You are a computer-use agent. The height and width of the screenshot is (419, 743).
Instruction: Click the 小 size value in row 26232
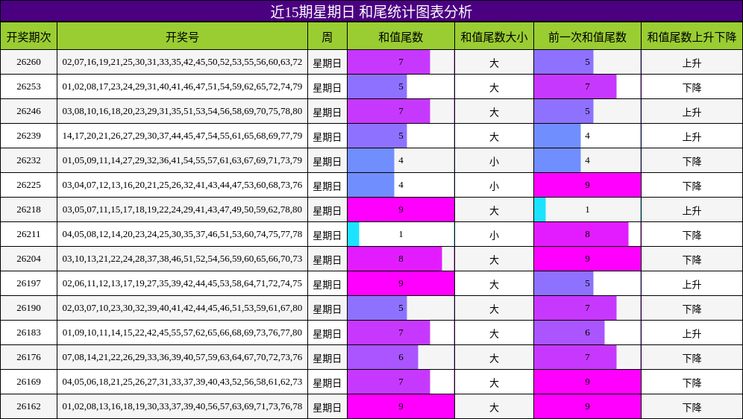(495, 162)
